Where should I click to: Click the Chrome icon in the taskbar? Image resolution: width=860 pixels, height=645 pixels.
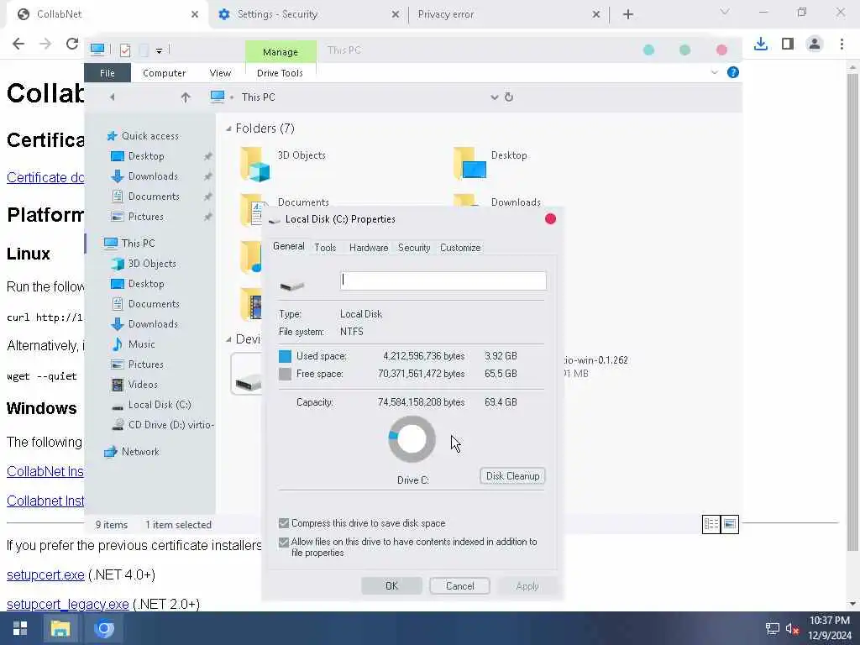pos(103,628)
